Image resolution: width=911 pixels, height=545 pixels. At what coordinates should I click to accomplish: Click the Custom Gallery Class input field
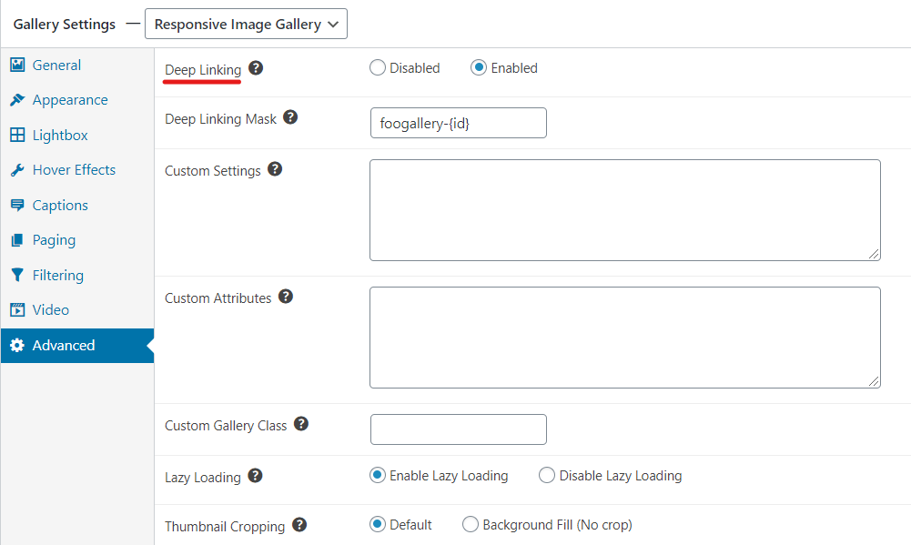459,429
